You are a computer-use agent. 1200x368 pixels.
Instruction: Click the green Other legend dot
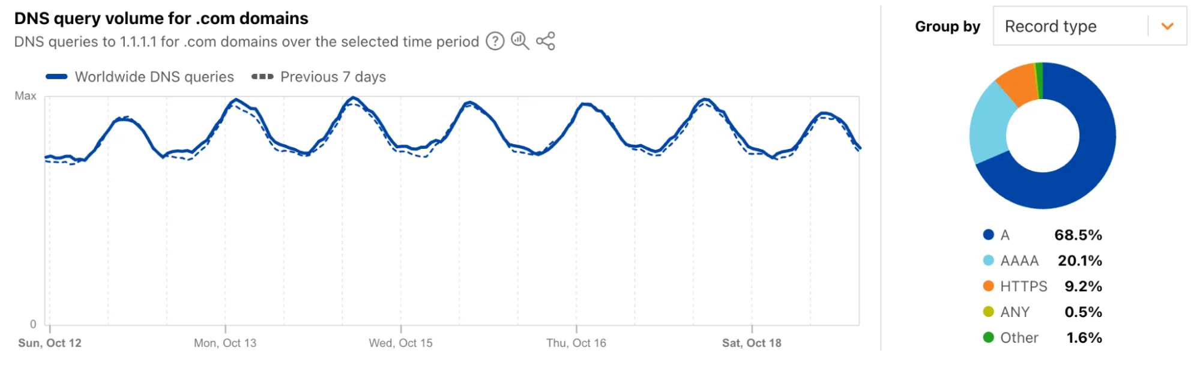pos(988,337)
